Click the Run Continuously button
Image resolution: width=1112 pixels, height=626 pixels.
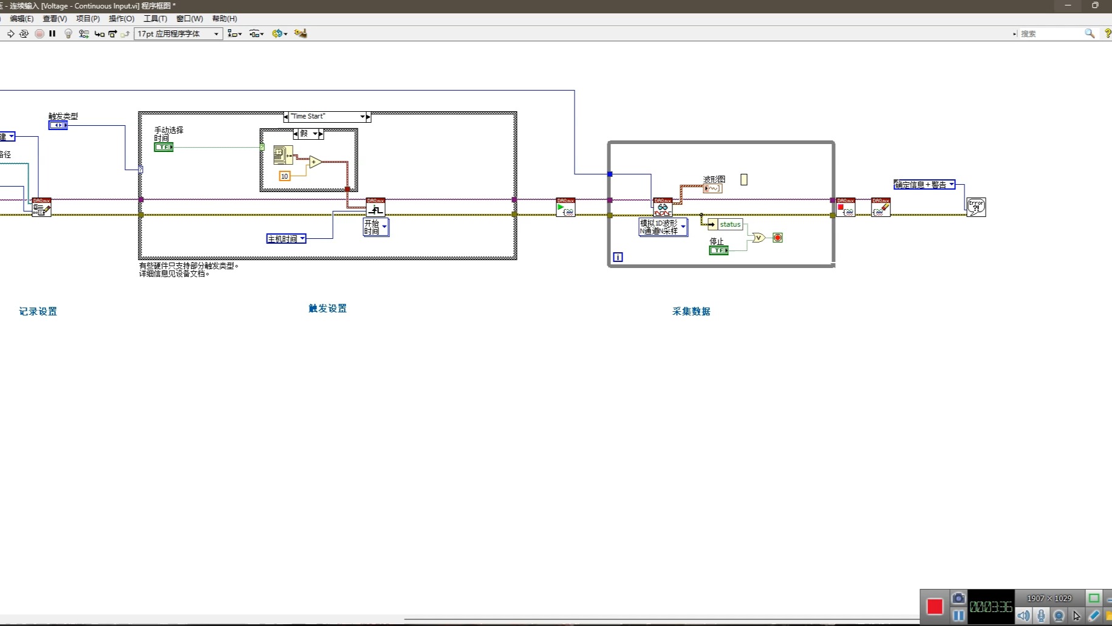(24, 33)
